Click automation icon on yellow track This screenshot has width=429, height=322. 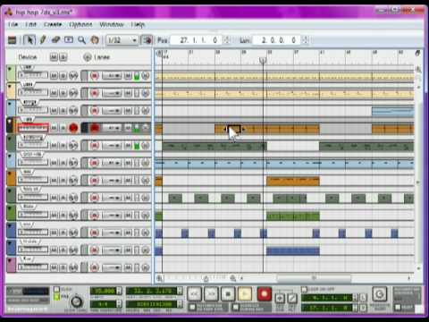coord(146,93)
